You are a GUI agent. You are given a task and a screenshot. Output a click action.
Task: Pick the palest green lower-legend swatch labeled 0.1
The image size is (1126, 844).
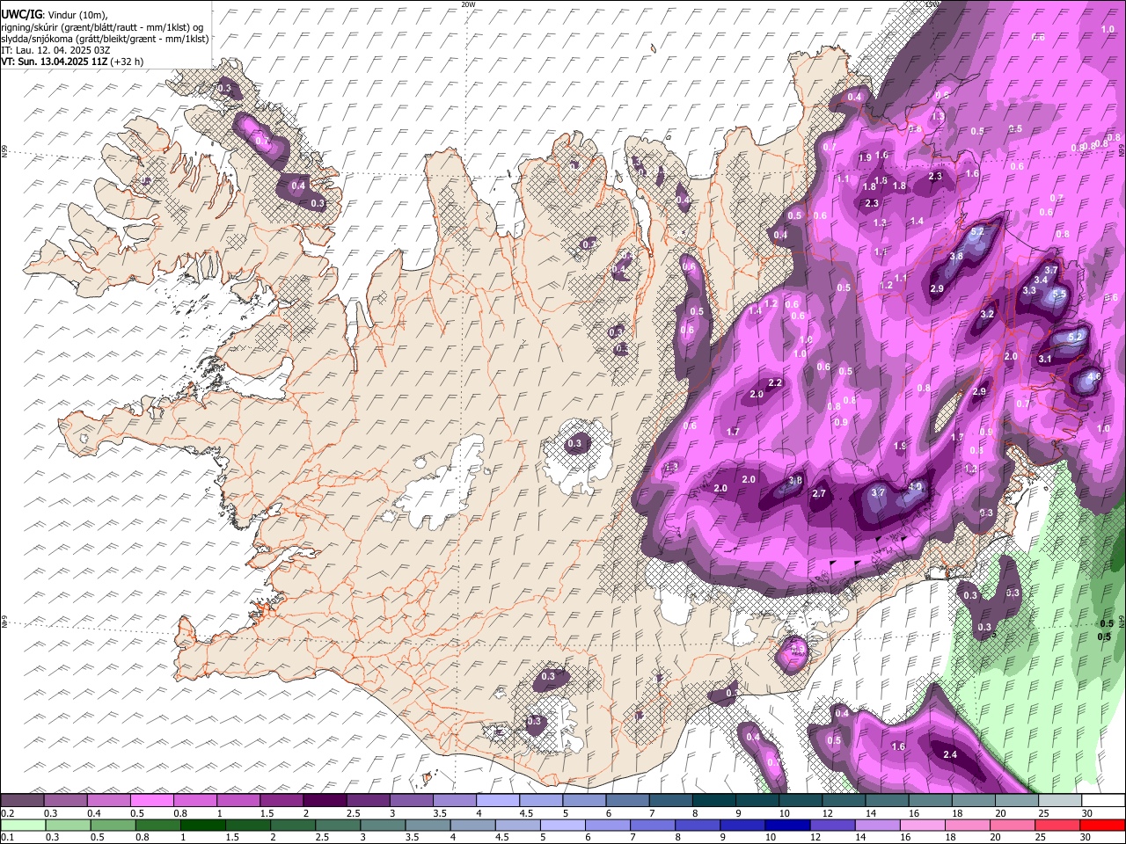tap(23, 825)
